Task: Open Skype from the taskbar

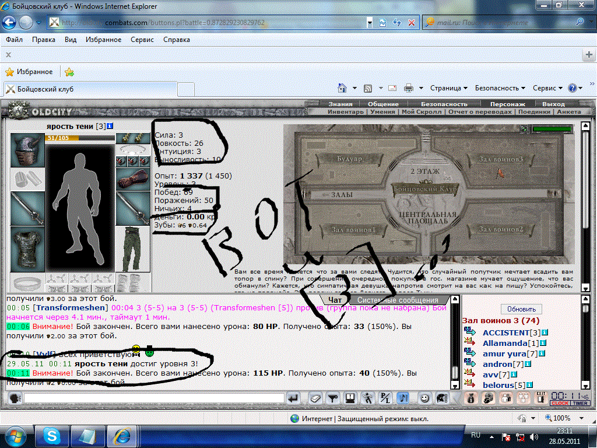Action: point(51,436)
